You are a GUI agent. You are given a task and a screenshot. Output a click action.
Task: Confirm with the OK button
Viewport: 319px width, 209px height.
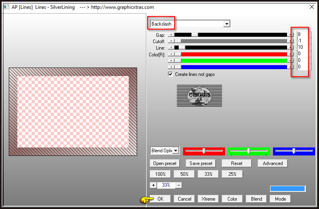pyautogui.click(x=160, y=199)
